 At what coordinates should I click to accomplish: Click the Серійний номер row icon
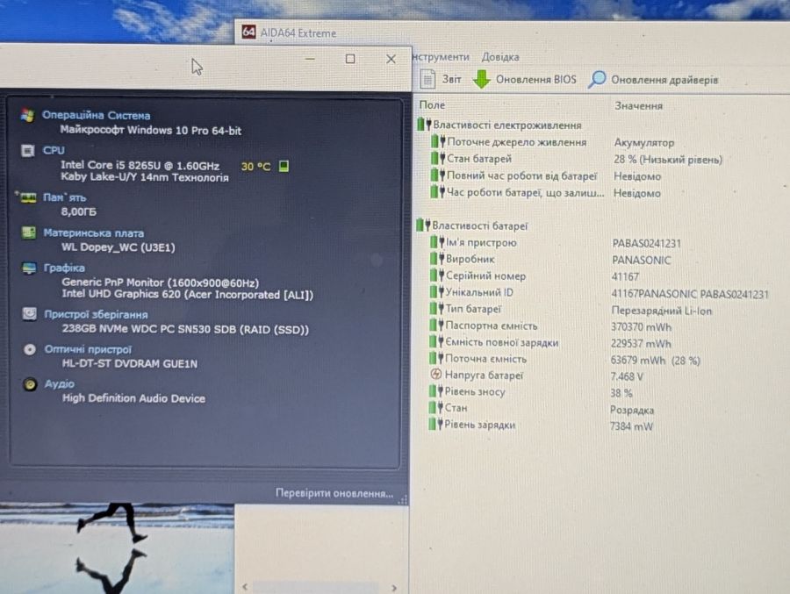click(x=437, y=276)
